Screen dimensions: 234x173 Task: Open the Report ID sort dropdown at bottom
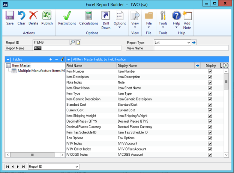point(77,167)
